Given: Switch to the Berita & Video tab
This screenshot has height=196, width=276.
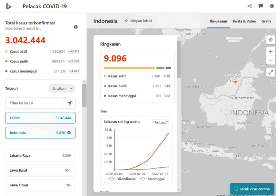Looking at the screenshot, I should point(244,21).
